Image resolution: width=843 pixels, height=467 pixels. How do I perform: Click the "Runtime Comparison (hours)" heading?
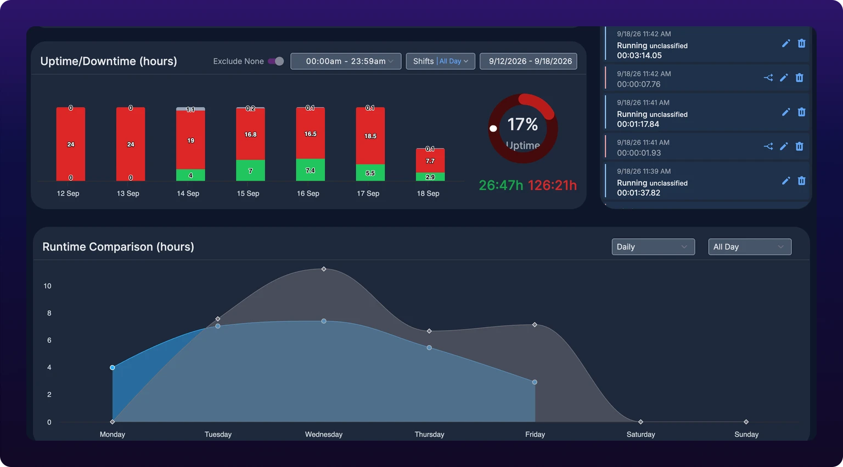point(119,247)
